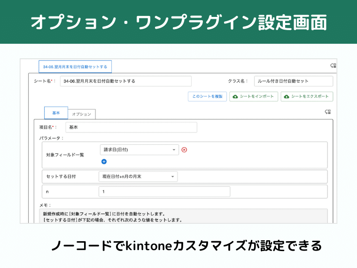Click the n value input field

[x=164, y=192]
